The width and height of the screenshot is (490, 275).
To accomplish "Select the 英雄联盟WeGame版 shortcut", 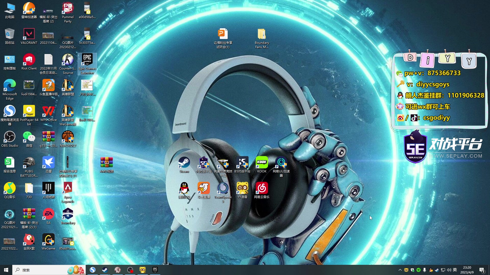I will tap(68, 115).
